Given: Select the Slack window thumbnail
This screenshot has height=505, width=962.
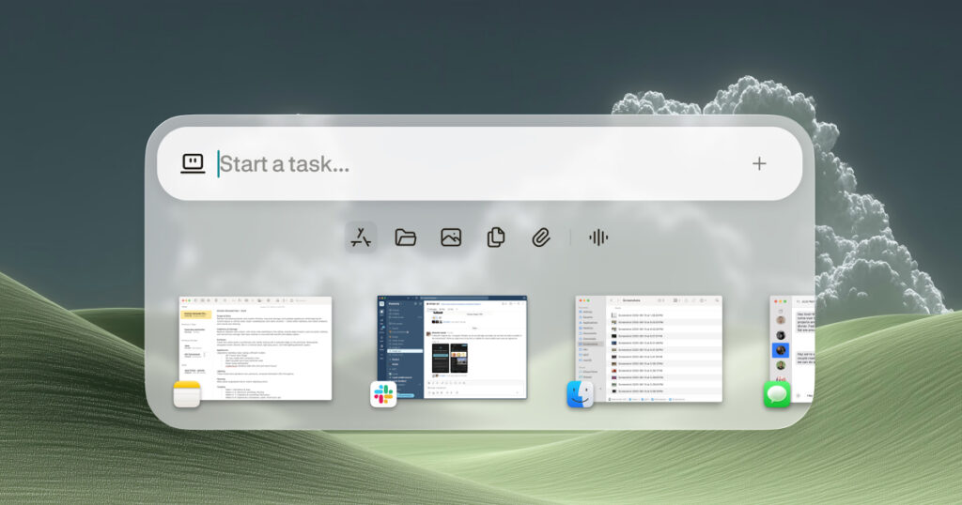Looking at the screenshot, I should [452, 347].
